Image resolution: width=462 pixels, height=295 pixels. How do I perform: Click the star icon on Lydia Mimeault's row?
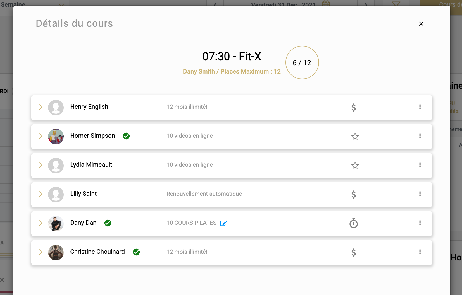pos(355,165)
